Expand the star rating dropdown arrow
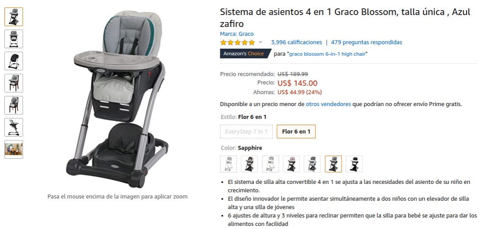Viewport: 487px width, 229px height. (261, 42)
